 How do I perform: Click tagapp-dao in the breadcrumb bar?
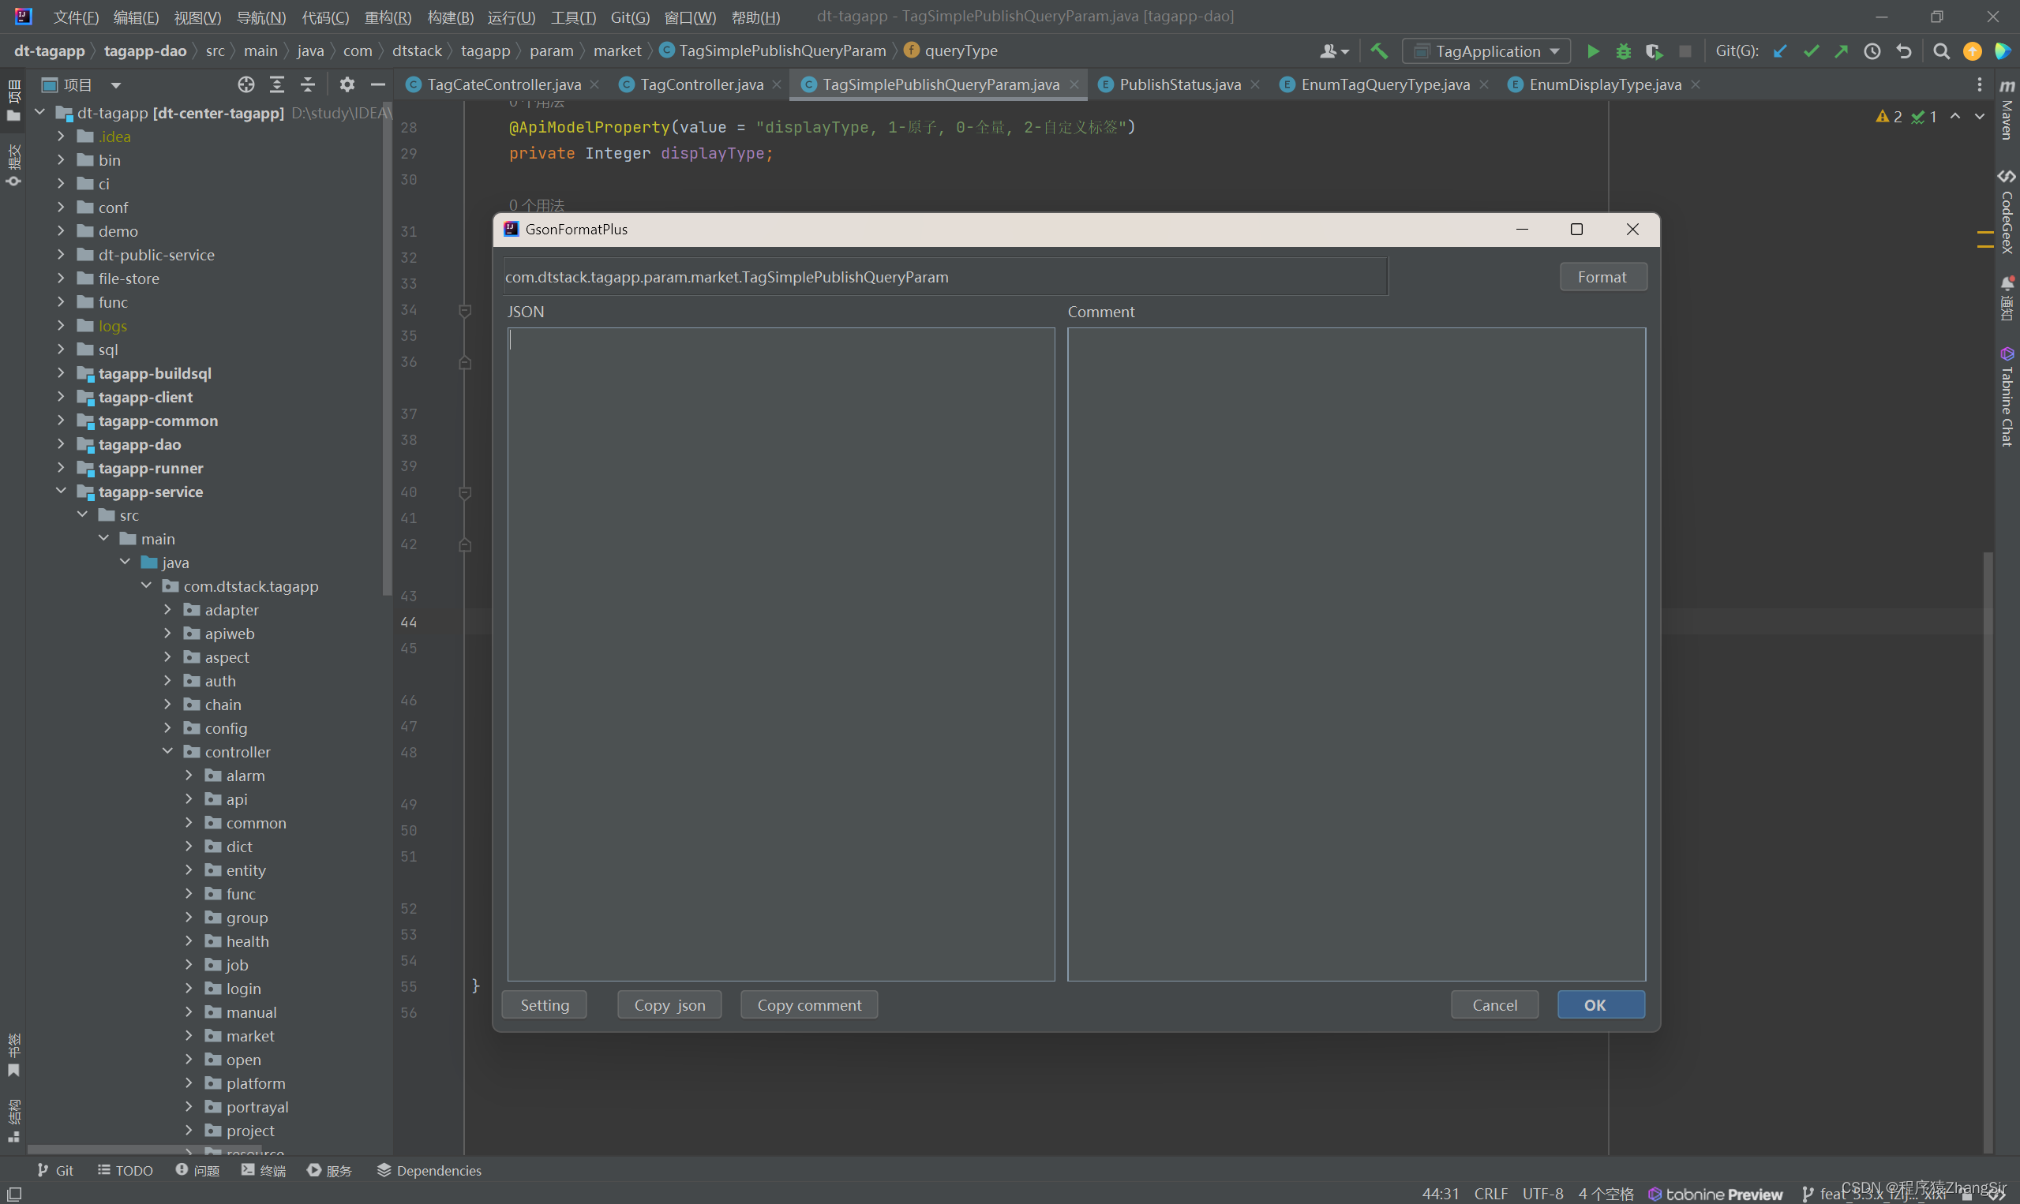145,50
